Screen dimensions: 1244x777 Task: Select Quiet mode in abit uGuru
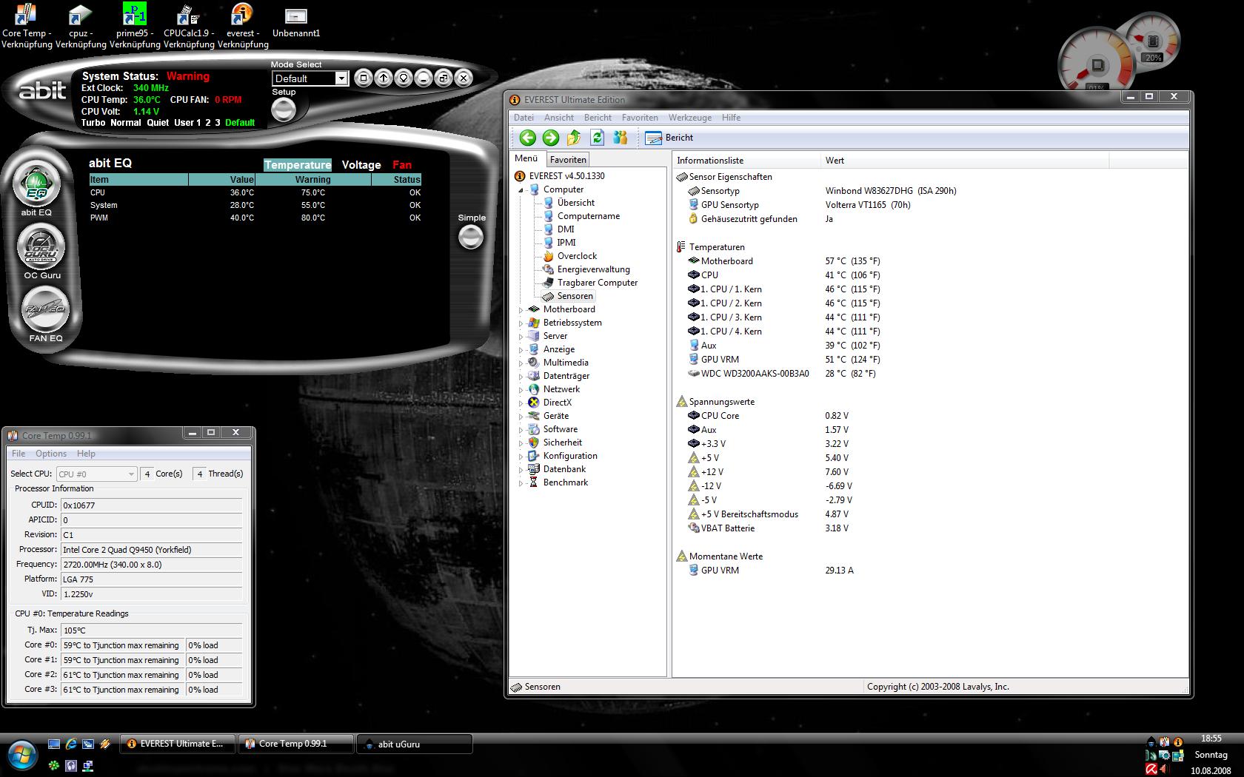click(x=158, y=123)
